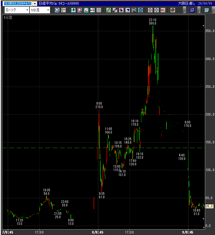Image resolution: width=215 pixels, height=235 pixels.
Task: Click the 9/8:45 time axis label
Action: tap(188, 232)
